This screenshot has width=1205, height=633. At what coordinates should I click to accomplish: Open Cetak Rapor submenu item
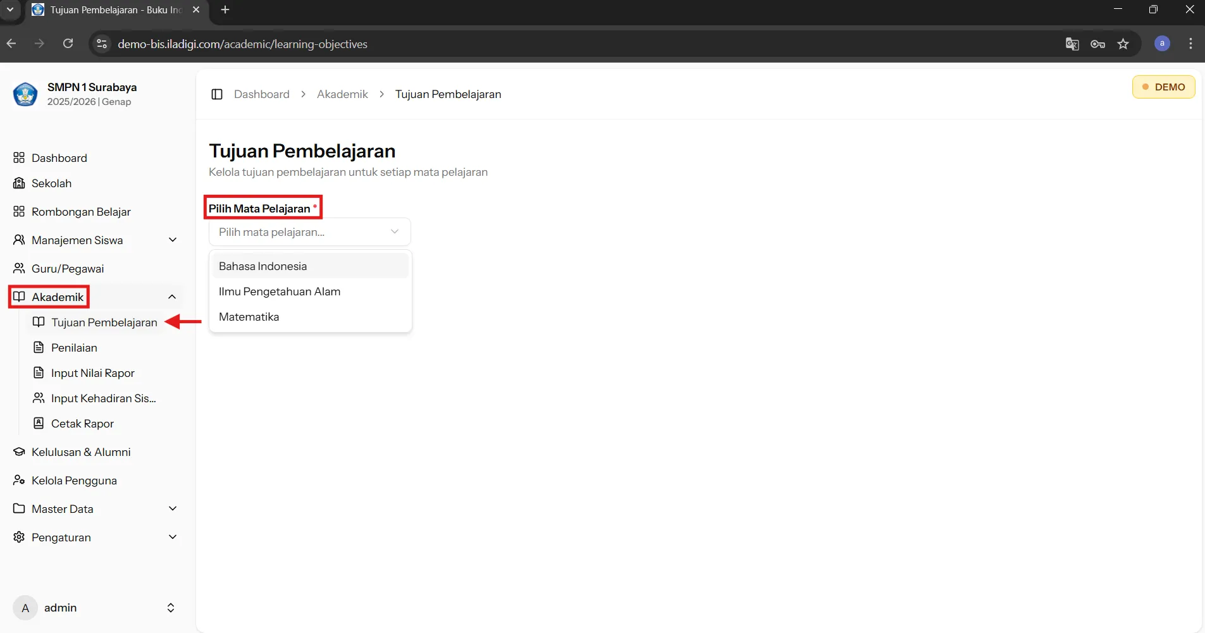click(x=82, y=423)
